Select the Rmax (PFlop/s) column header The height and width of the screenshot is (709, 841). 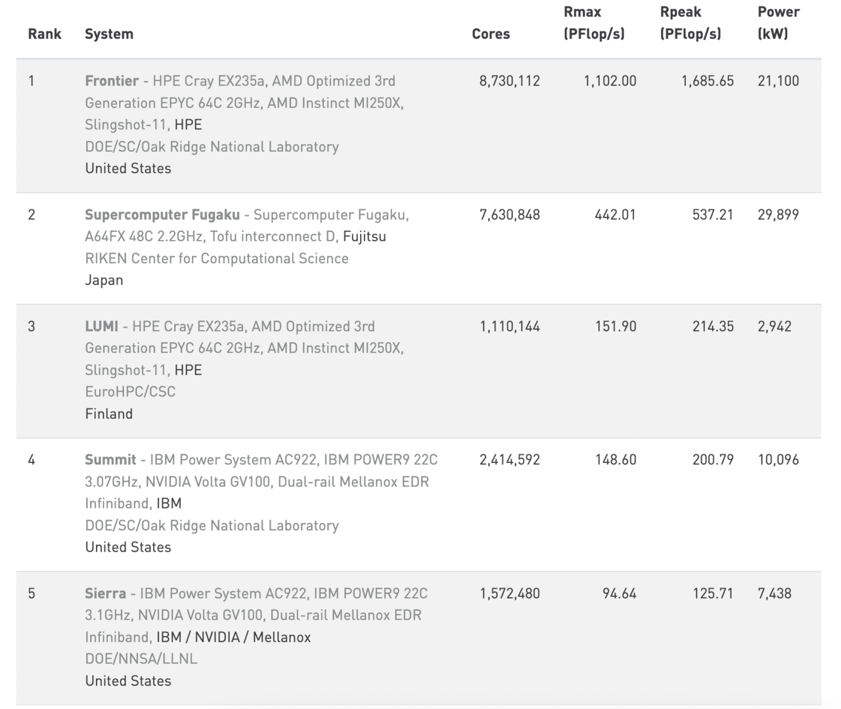594,23
